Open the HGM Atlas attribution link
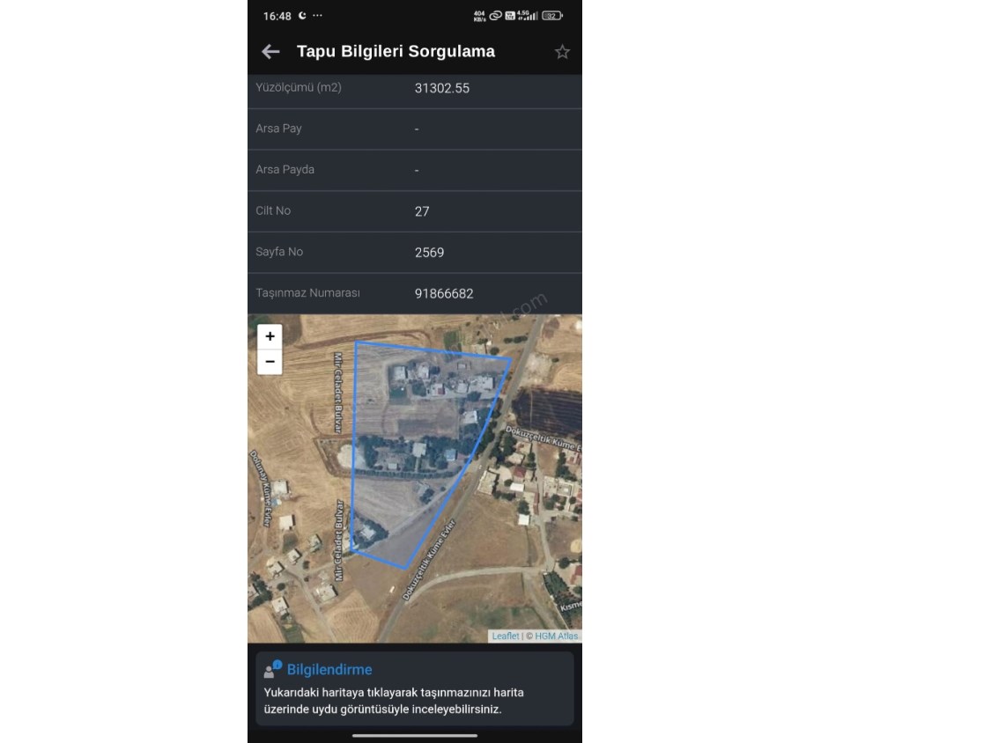This screenshot has height=743, width=991. 556,636
